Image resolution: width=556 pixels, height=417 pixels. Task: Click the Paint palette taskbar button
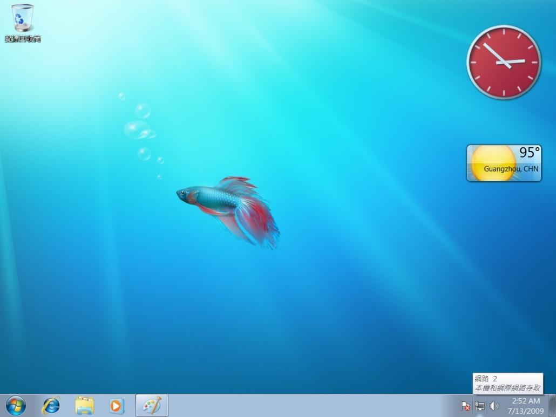152,405
